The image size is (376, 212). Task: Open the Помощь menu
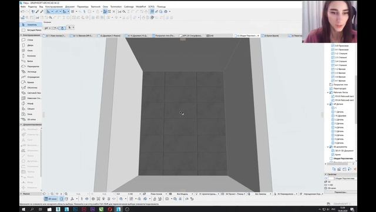[161, 6]
